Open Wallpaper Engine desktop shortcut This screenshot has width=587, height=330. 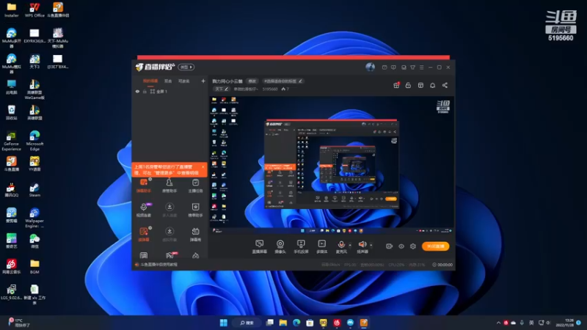tap(34, 218)
